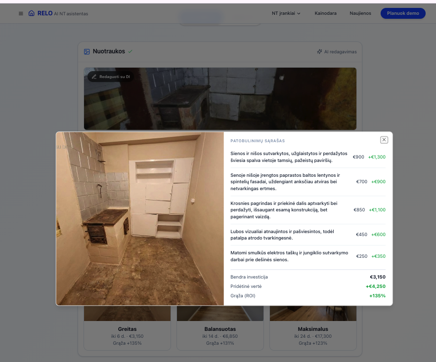Image resolution: width=436 pixels, height=362 pixels.
Task: Close the improvements list popup
Action: click(384, 140)
